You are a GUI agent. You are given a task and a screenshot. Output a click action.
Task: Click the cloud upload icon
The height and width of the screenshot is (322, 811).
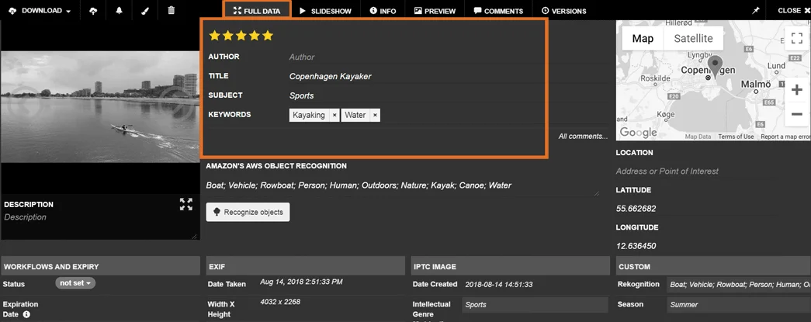pos(93,10)
